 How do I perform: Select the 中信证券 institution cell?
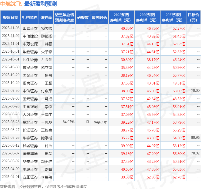point(30,91)
